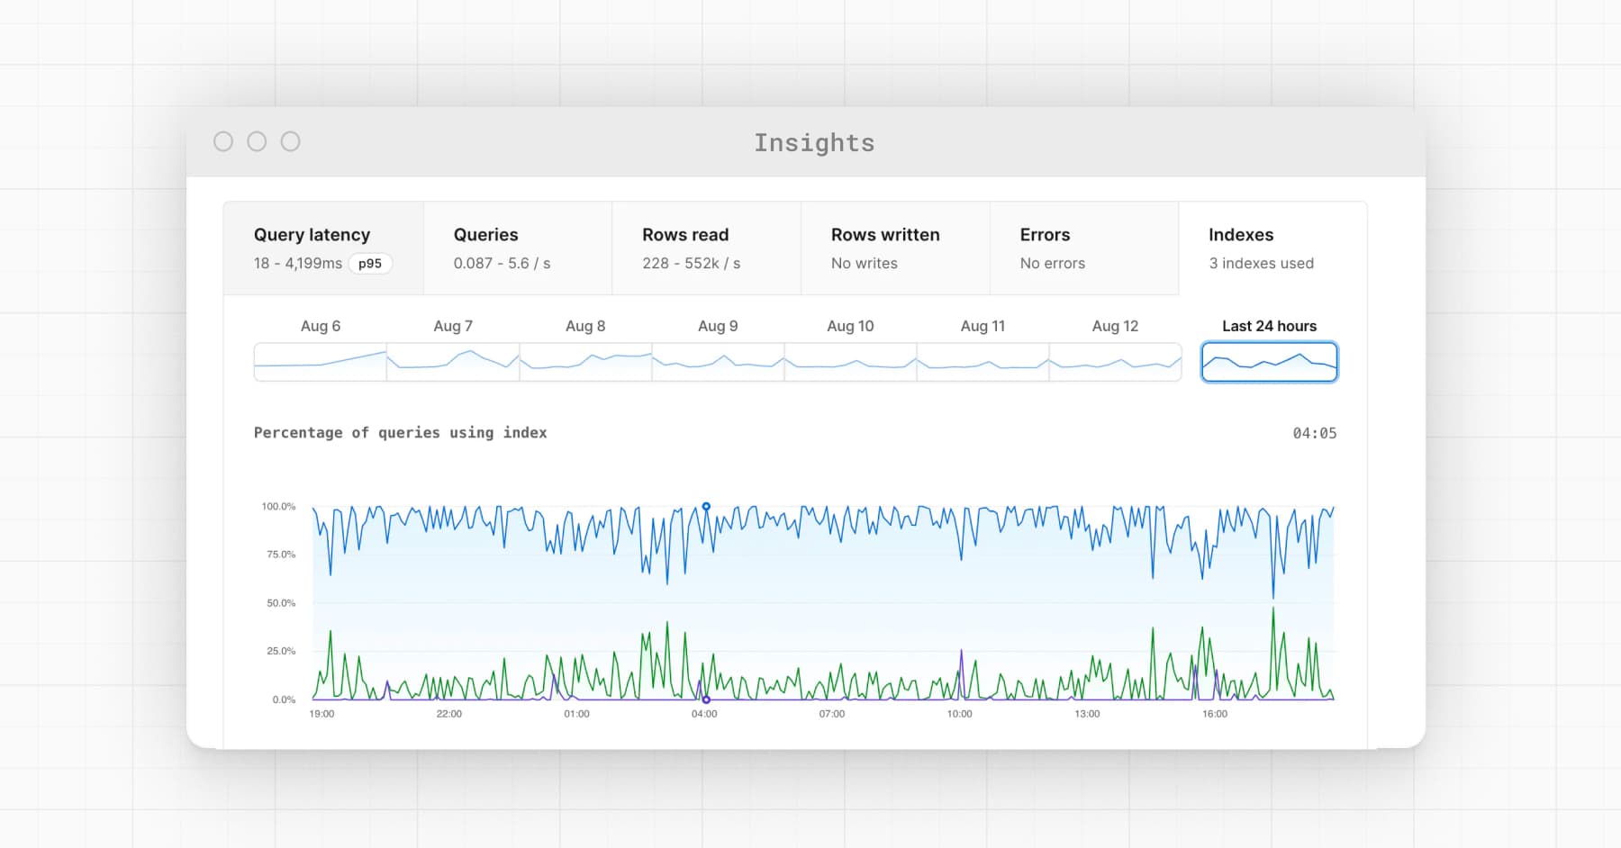The height and width of the screenshot is (848, 1621).
Task: Click the Insights window title
Action: click(814, 143)
